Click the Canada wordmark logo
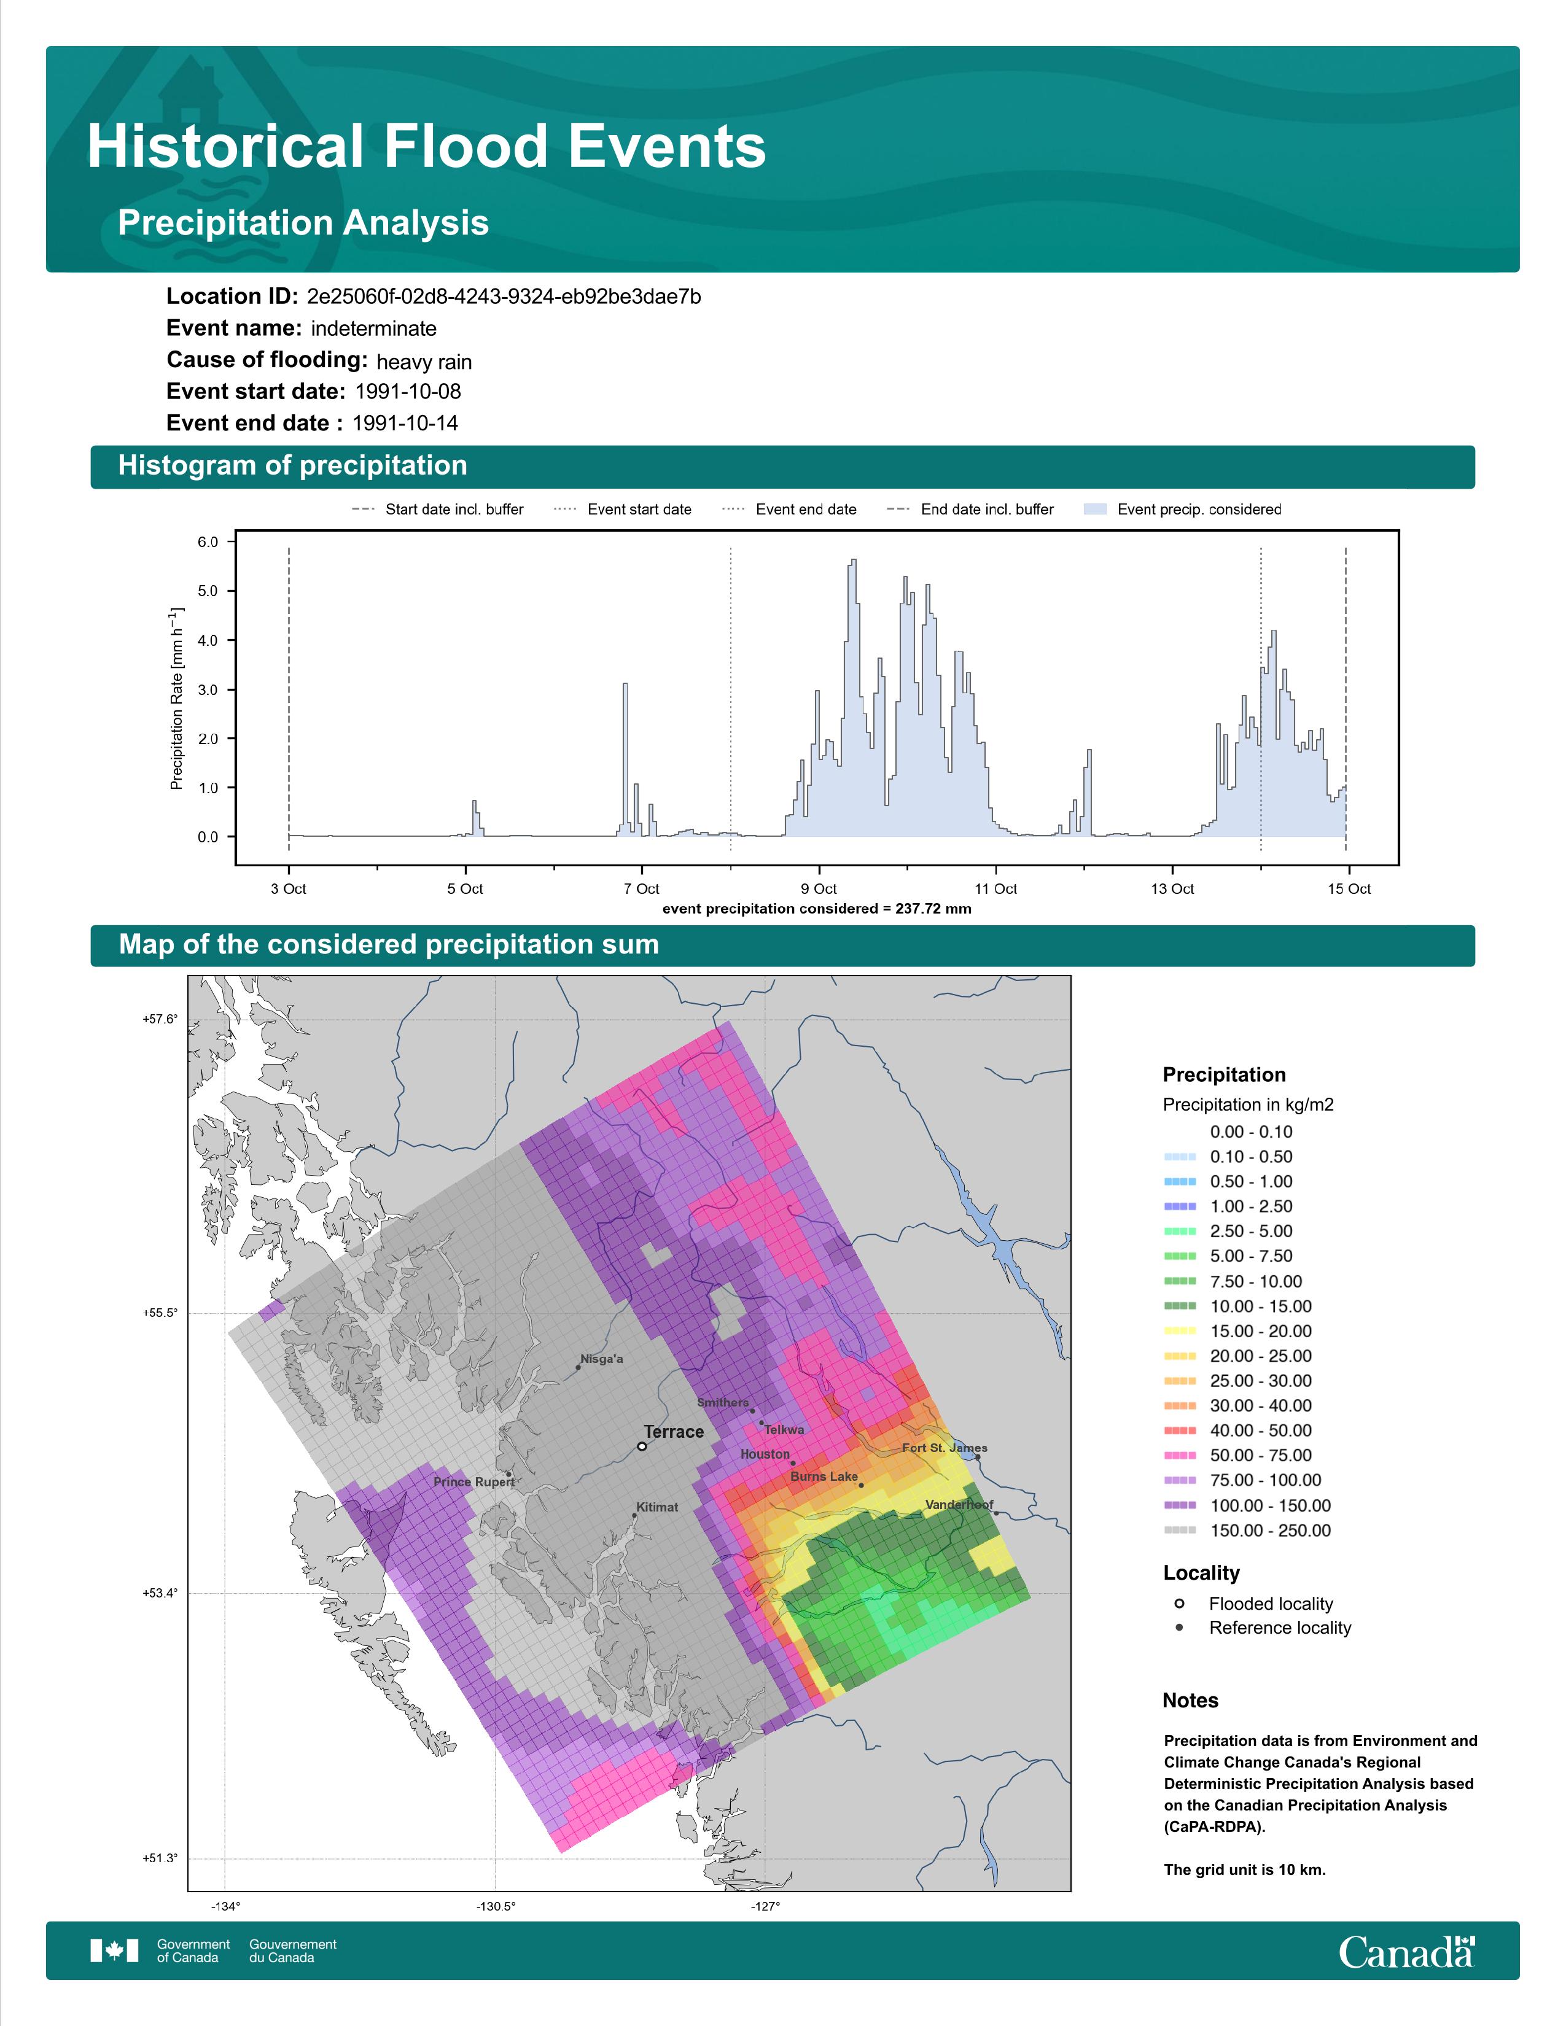 [x=1406, y=1951]
